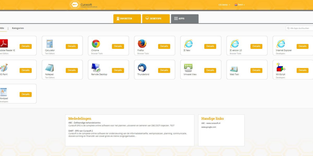Open the Kategorien view
Screen dimensions: 313x156
[18, 28]
